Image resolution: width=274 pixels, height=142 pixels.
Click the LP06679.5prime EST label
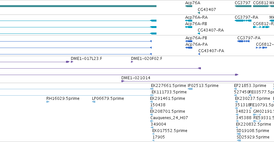108,99
